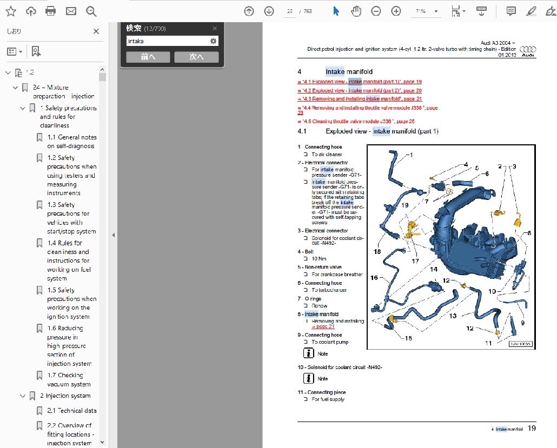Open bookmark '1.5 Safety precautions ignition system'
Viewport: 557px width, 448px height.
coord(72,303)
